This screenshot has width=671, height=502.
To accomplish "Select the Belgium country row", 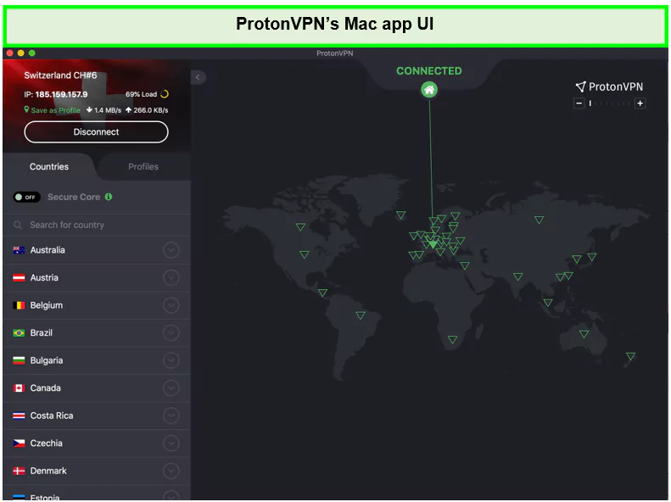I will pos(97,305).
